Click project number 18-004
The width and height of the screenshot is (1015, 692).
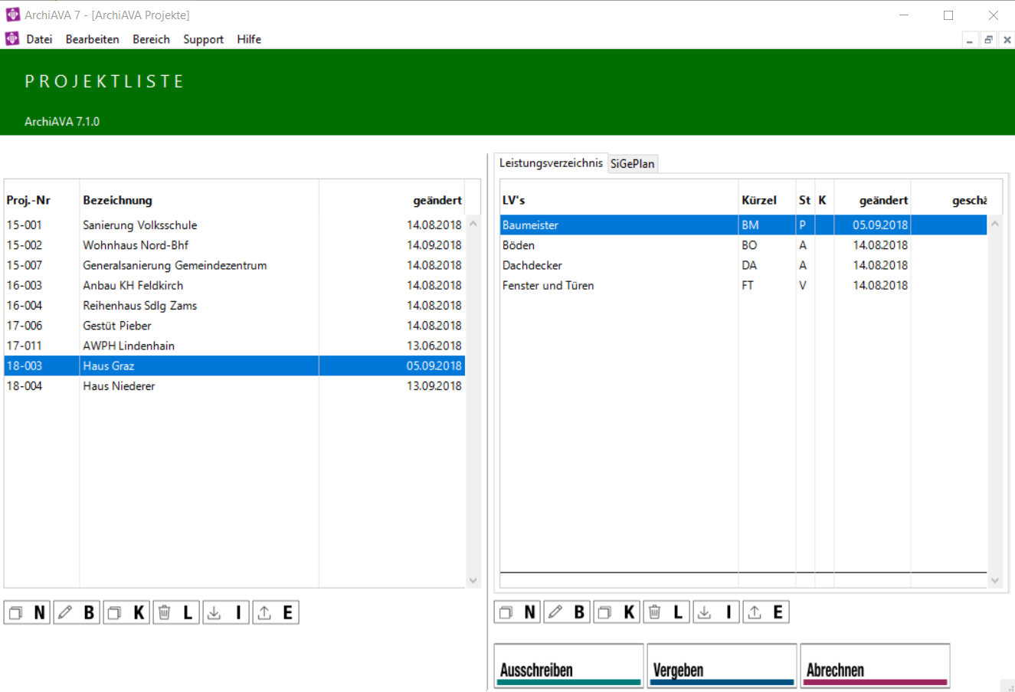[25, 385]
